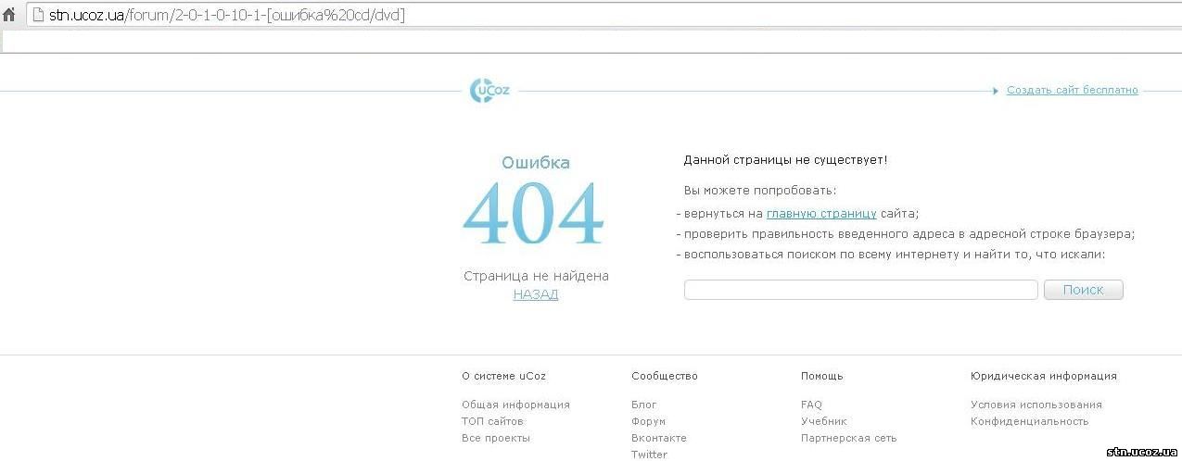
Task: Open Общая информация footer link
Action: click(515, 405)
